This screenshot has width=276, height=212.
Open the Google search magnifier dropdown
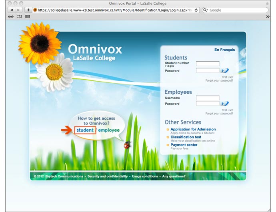(x=206, y=10)
